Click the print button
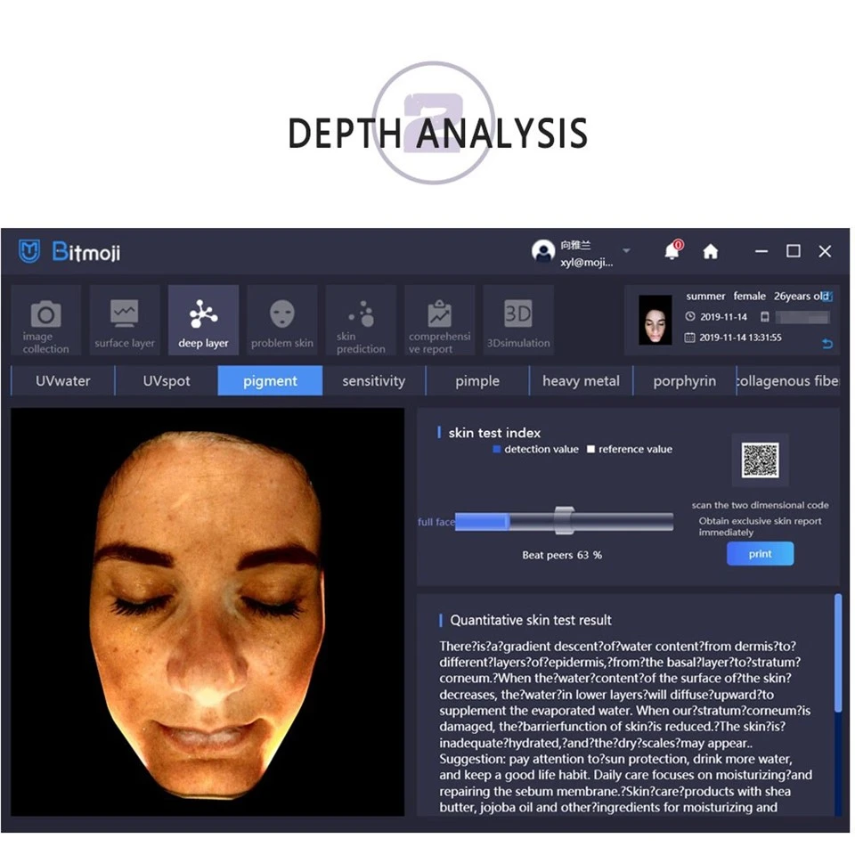The image size is (855, 855). [x=760, y=554]
